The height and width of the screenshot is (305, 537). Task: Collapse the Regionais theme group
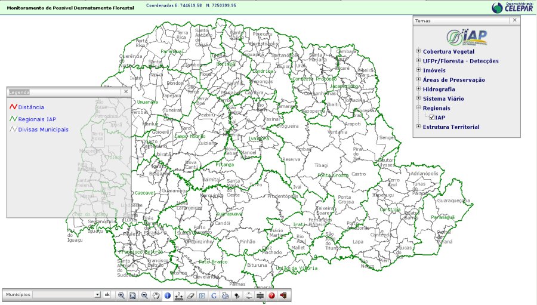[x=418, y=108]
